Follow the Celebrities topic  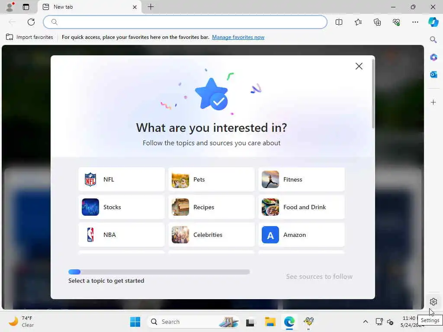tap(211, 235)
